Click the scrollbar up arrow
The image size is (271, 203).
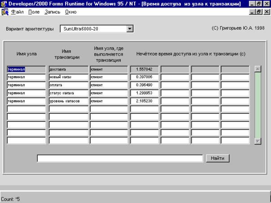(x=258, y=69)
